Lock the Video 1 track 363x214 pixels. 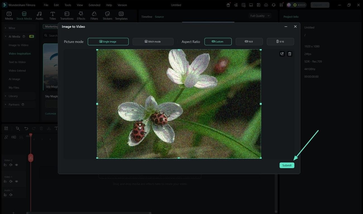point(5,181)
